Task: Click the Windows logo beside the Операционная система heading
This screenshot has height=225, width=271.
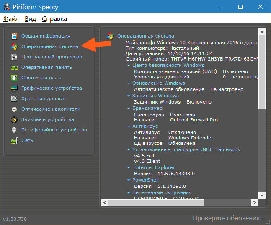Action: coord(110,36)
